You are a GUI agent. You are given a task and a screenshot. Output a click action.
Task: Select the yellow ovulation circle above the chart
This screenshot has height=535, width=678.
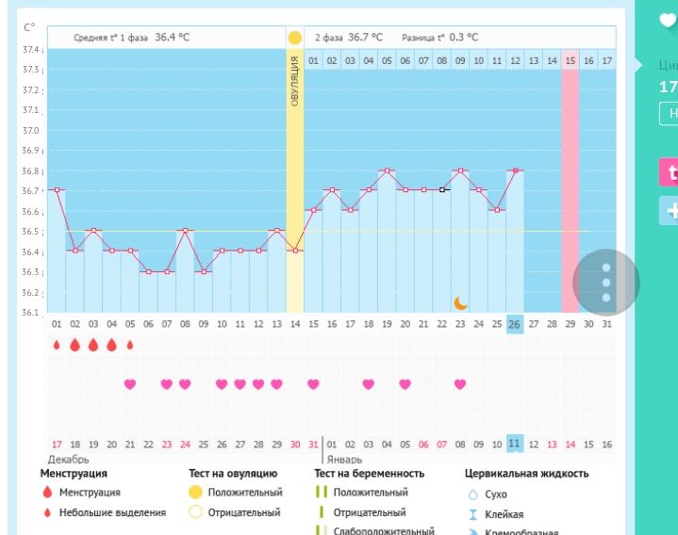coord(295,38)
